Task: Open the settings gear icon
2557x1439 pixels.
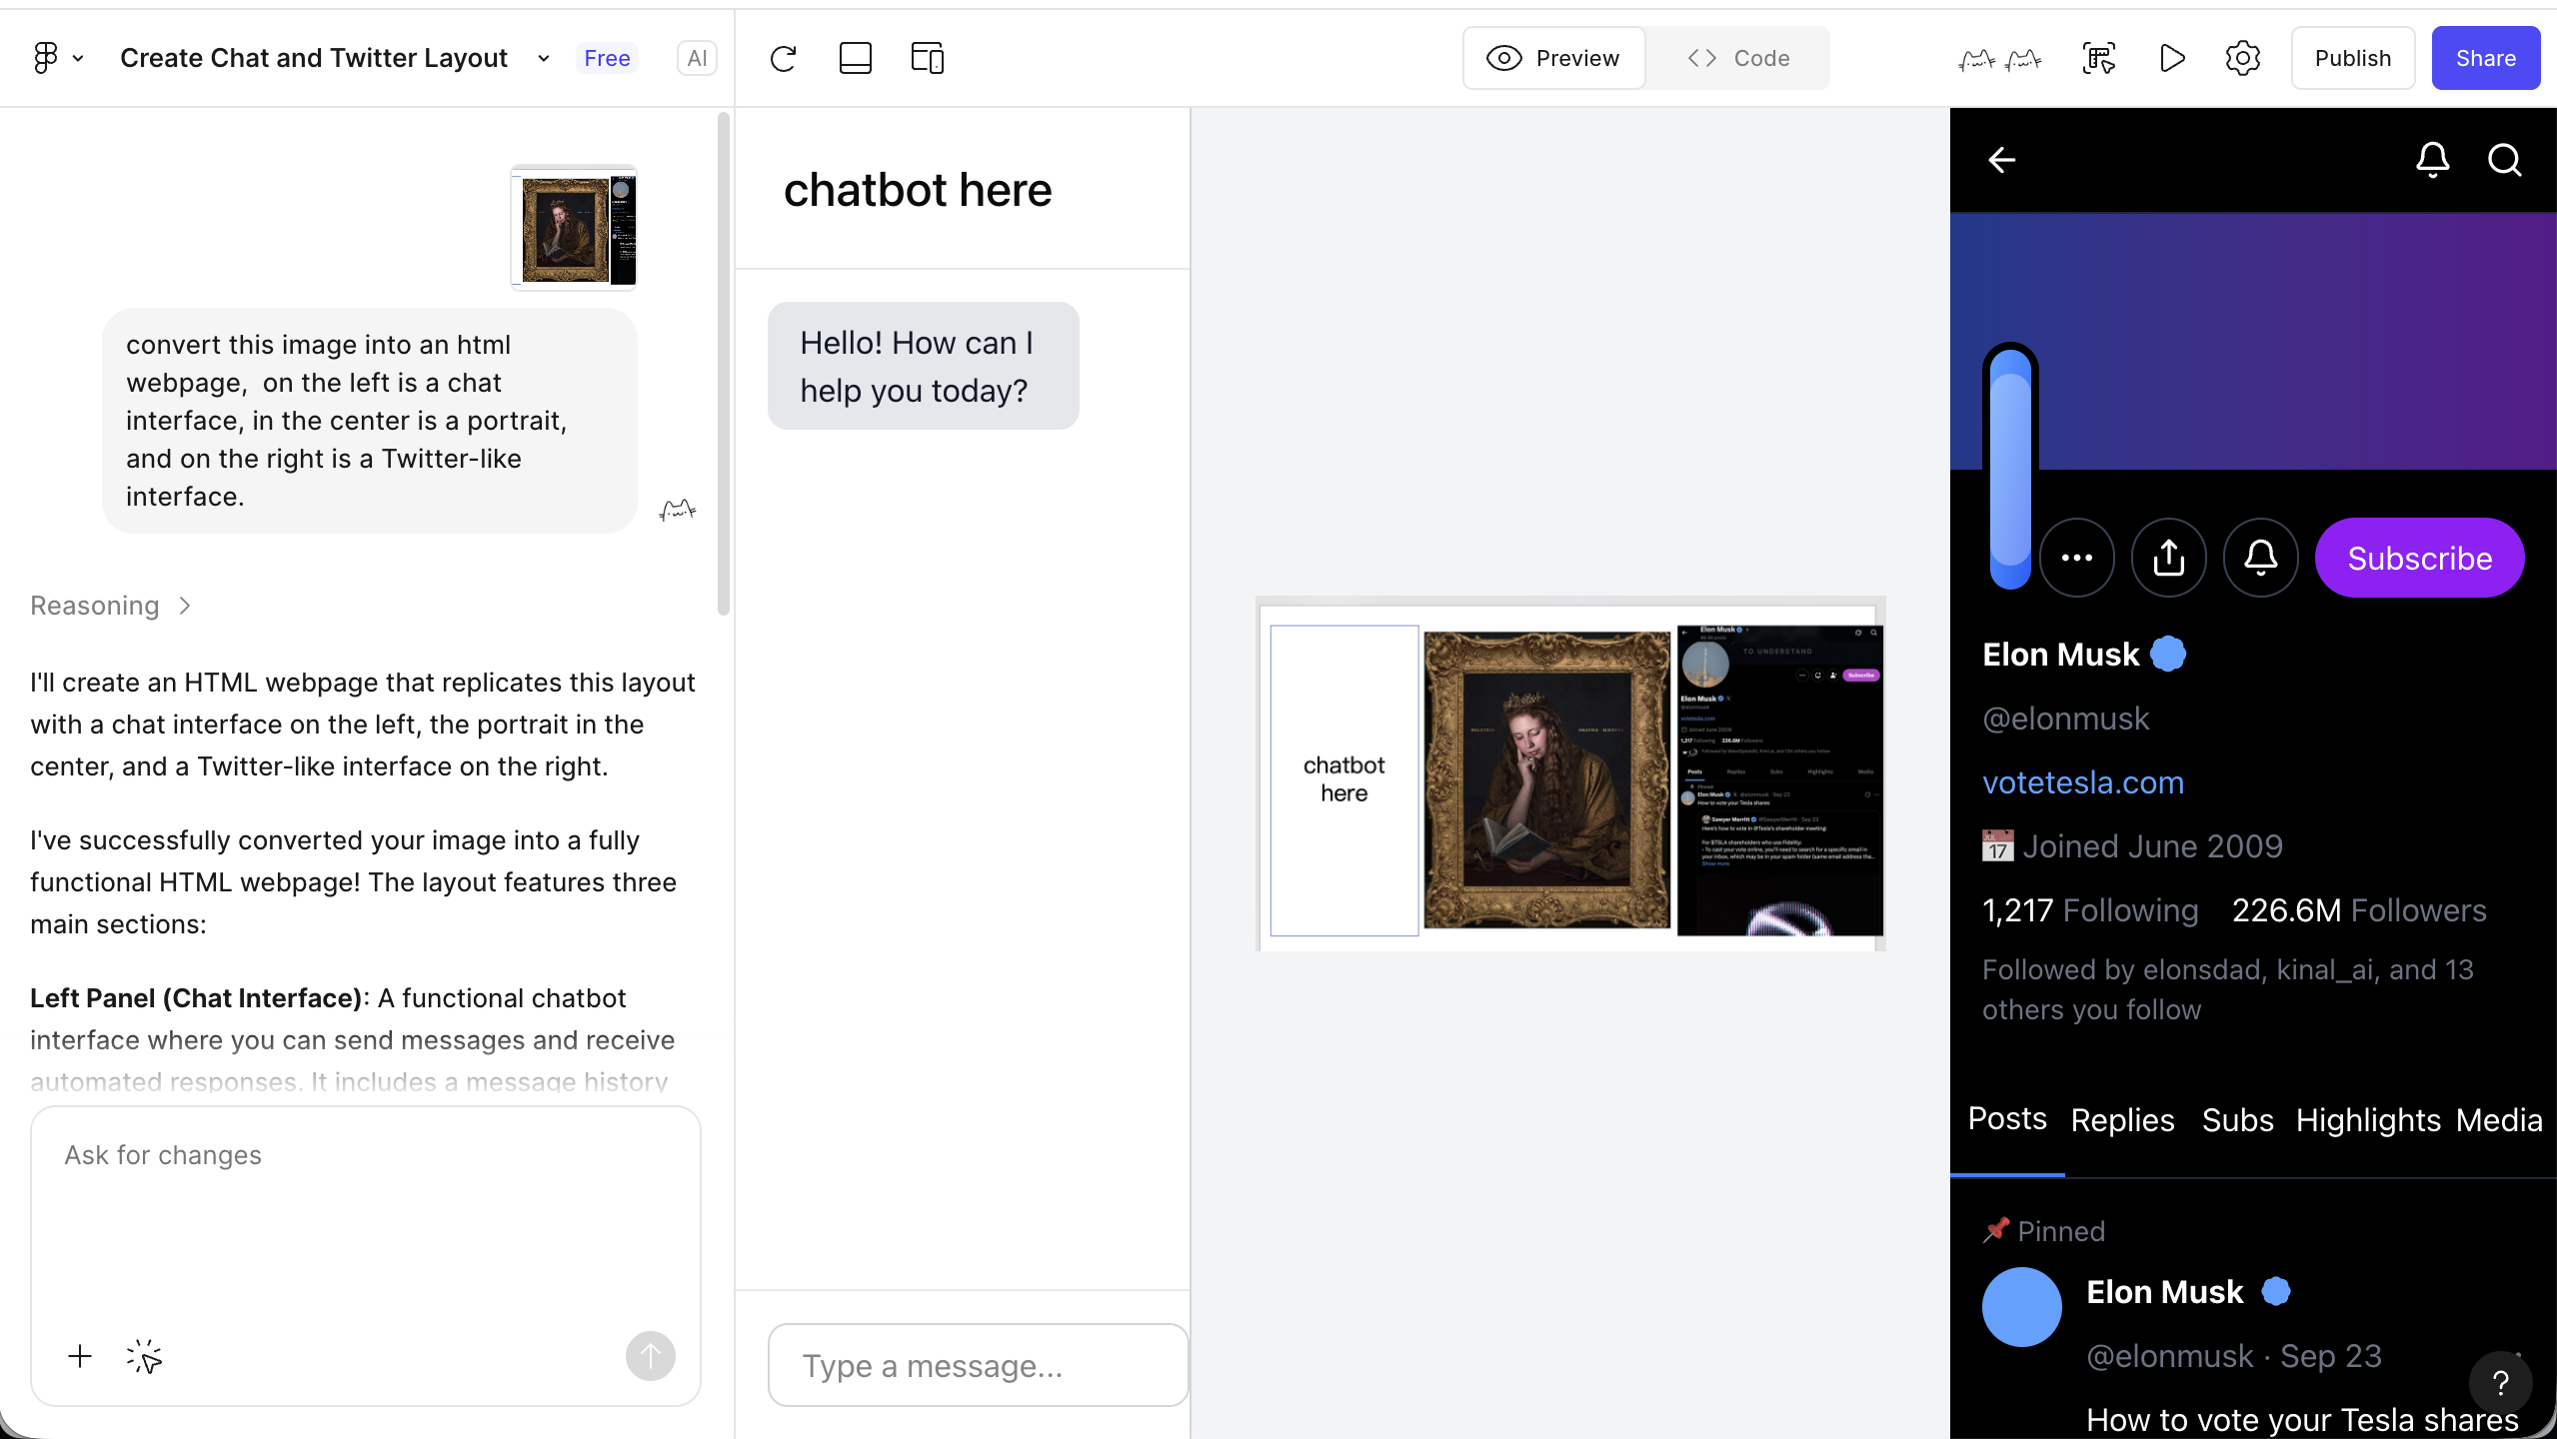Action: 2242,59
